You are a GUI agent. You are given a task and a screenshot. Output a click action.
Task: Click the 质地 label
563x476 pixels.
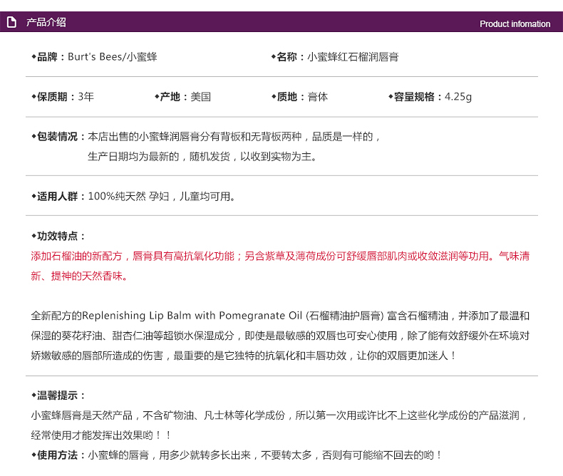pos(287,97)
